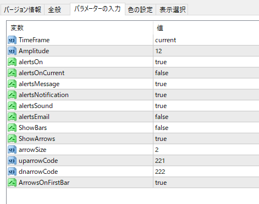Open the 色の設定 tab
The height and width of the screenshot is (204, 259).
140,9
